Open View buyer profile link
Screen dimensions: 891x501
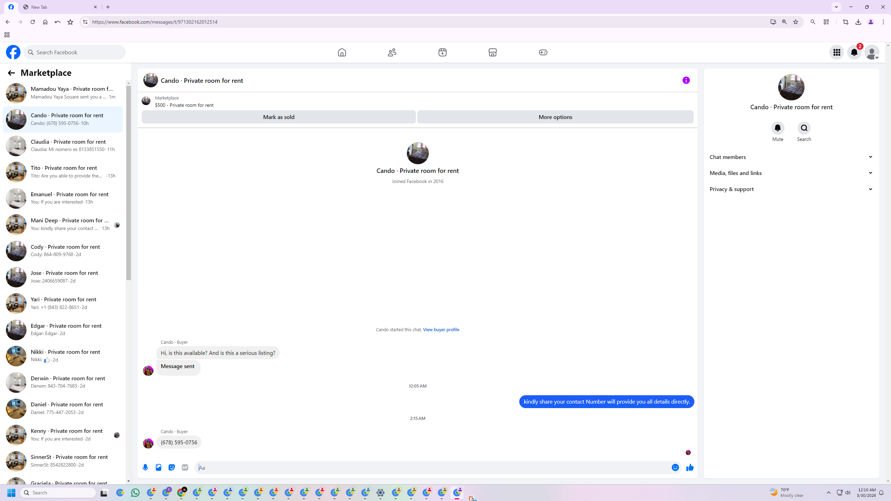(441, 329)
